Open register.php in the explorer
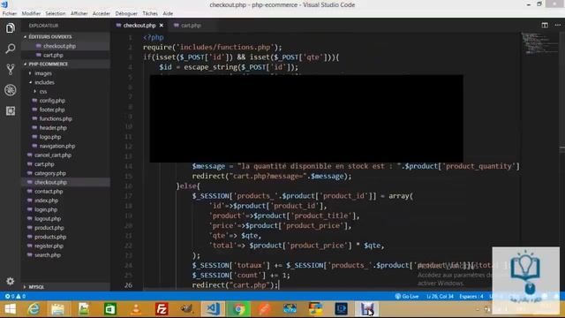 click(66, 246)
